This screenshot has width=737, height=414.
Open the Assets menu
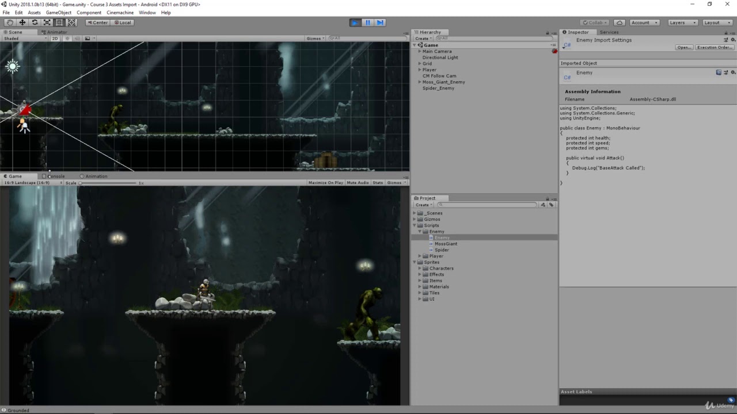point(35,13)
